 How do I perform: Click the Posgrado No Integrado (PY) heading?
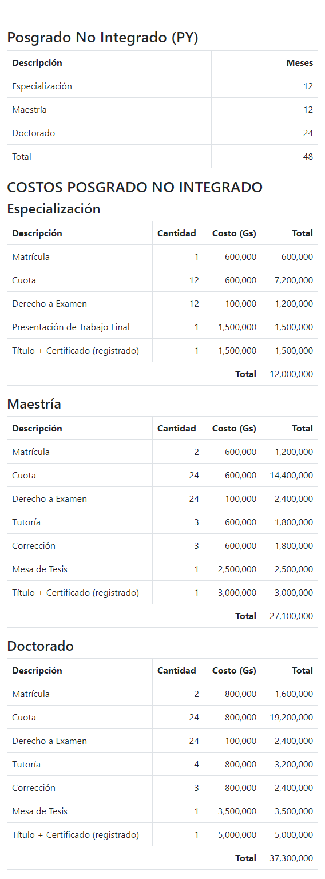coord(102,38)
